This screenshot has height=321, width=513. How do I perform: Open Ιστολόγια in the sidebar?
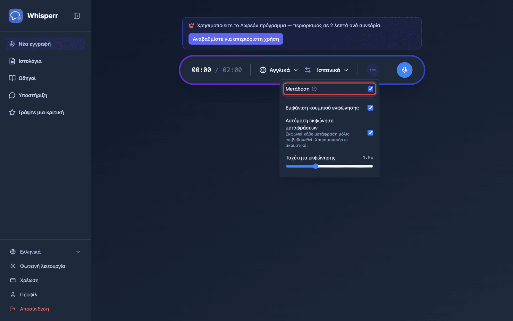[x=45, y=61]
